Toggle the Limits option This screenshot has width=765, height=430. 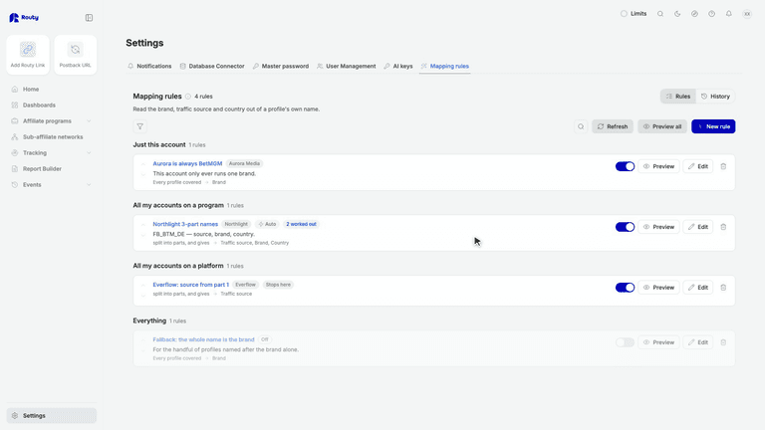pyautogui.click(x=634, y=14)
